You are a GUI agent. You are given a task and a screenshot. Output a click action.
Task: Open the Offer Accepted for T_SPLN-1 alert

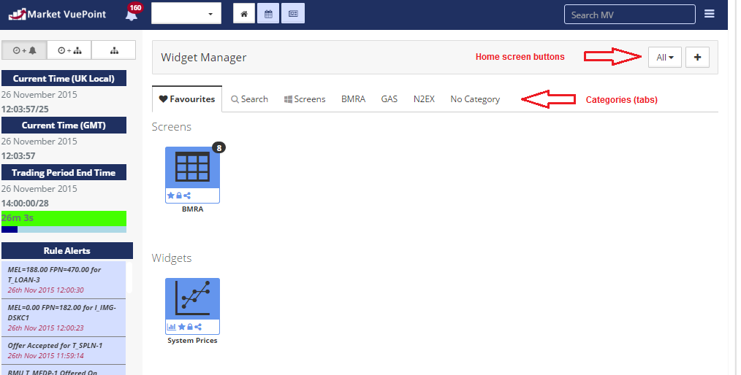click(64, 350)
